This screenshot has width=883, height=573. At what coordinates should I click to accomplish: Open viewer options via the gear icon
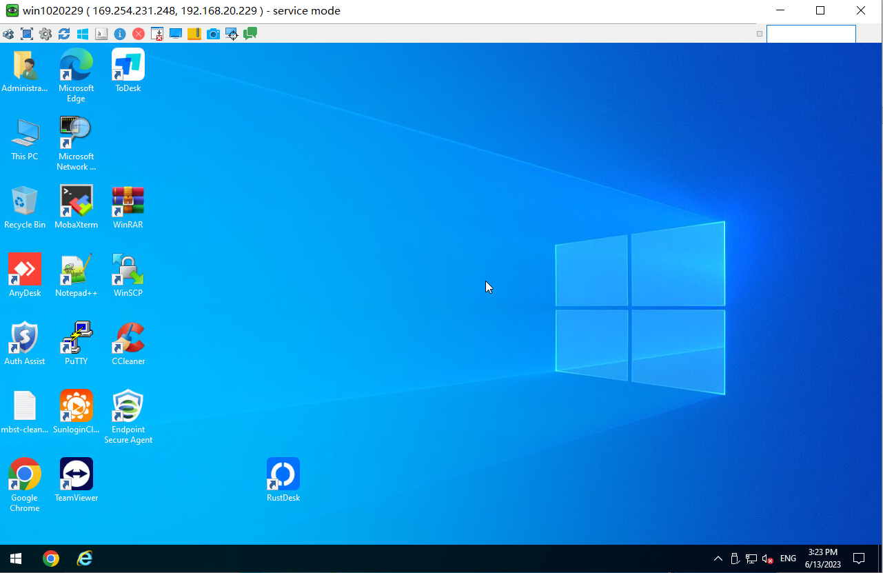[45, 34]
